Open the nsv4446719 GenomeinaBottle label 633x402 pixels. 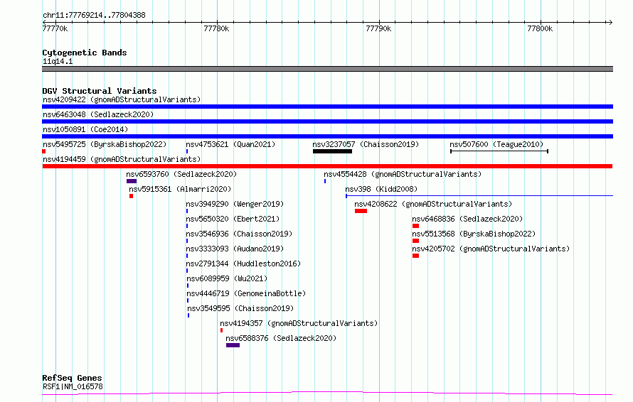pos(246,293)
